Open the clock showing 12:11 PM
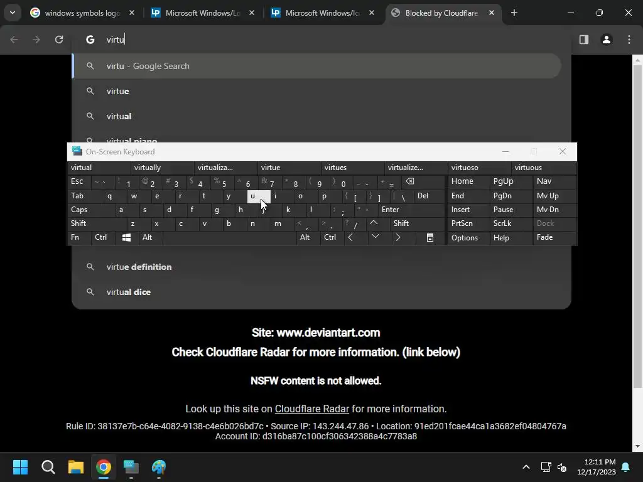 597,467
